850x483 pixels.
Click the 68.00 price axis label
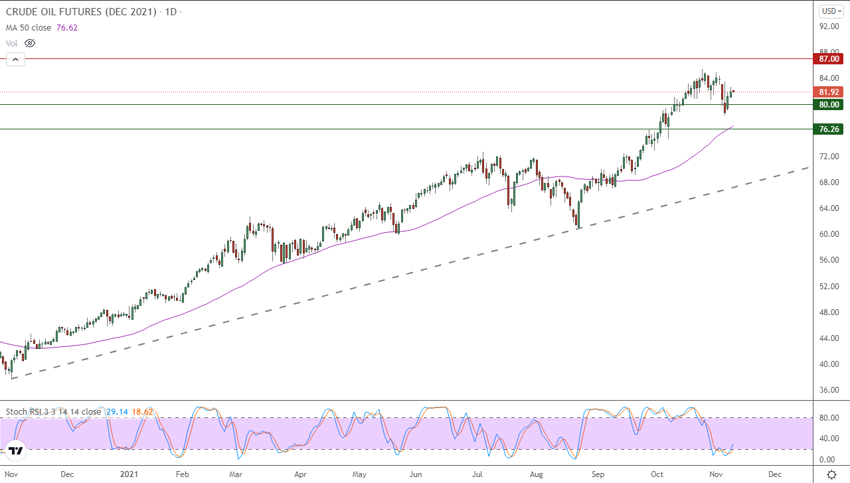pyautogui.click(x=829, y=182)
